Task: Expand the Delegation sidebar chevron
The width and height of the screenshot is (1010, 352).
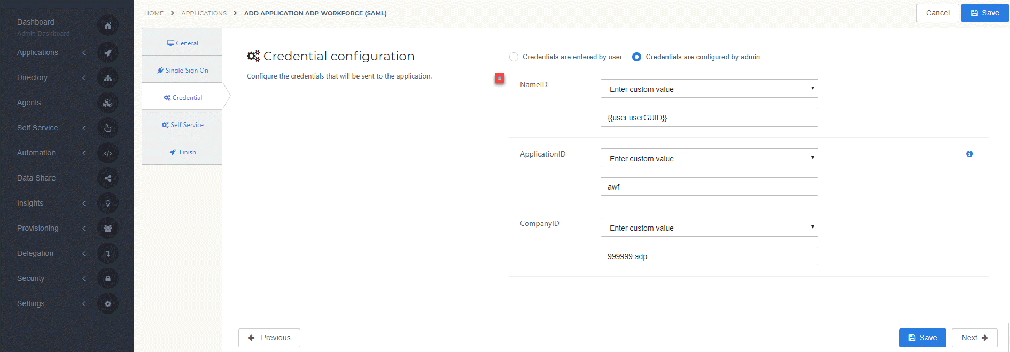Action: (x=84, y=253)
